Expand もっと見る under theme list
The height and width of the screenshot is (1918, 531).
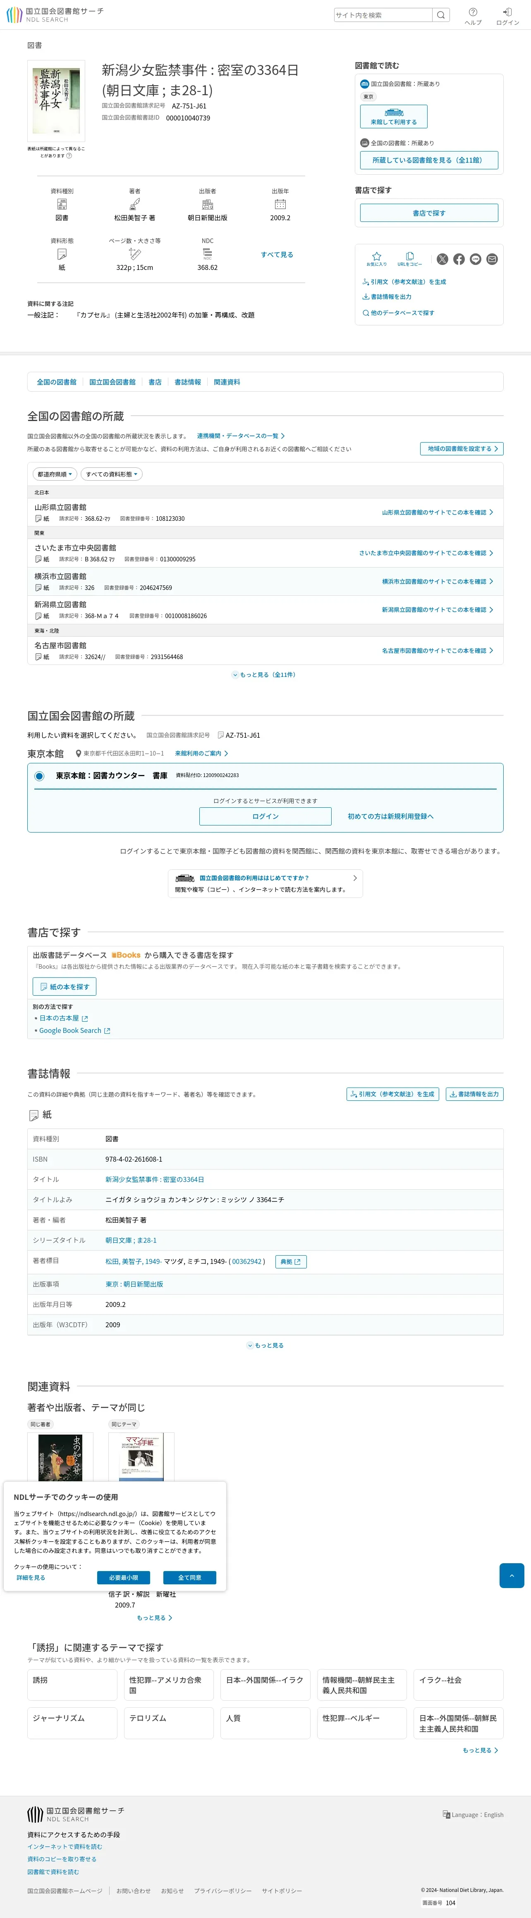point(481,1750)
